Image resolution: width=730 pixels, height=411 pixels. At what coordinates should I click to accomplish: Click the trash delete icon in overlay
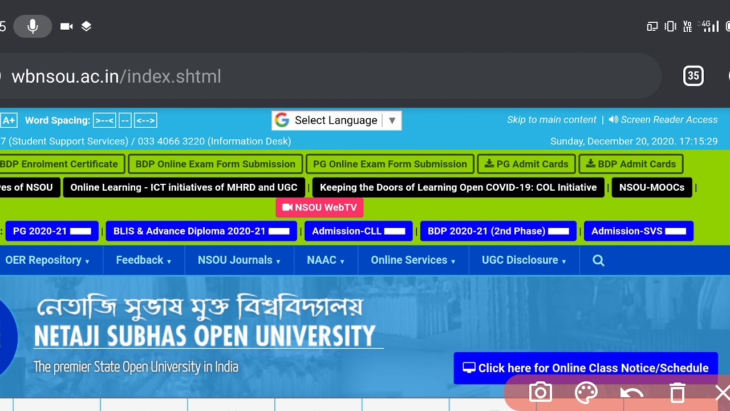(x=677, y=393)
